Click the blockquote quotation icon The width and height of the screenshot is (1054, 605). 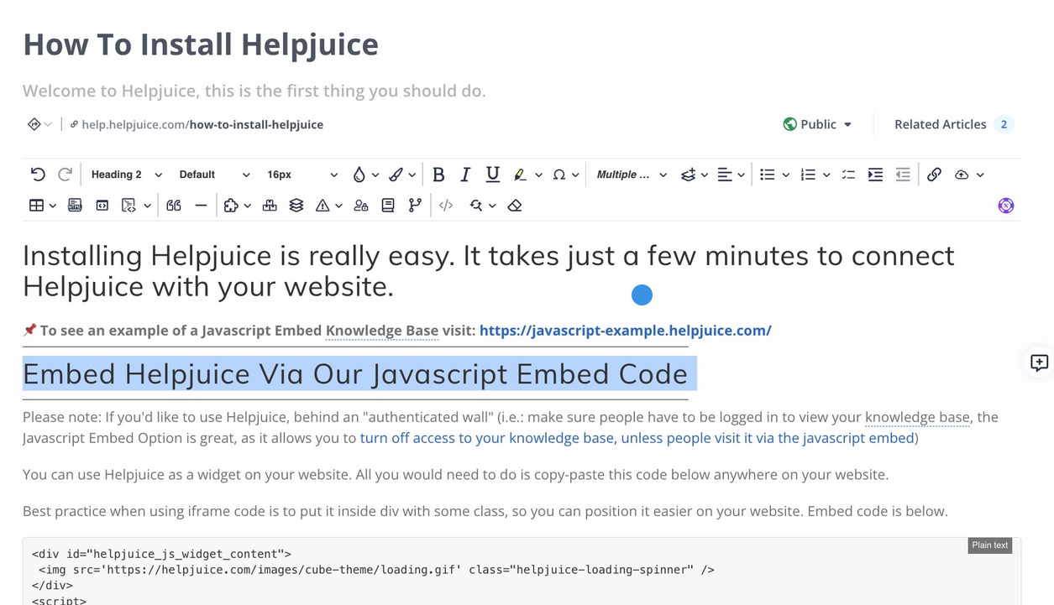coord(174,206)
